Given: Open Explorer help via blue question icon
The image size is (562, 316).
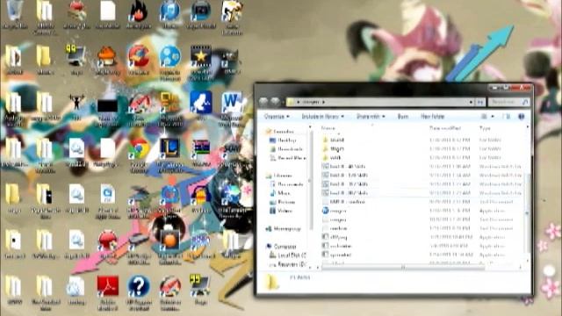Looking at the screenshot, I should [x=522, y=117].
